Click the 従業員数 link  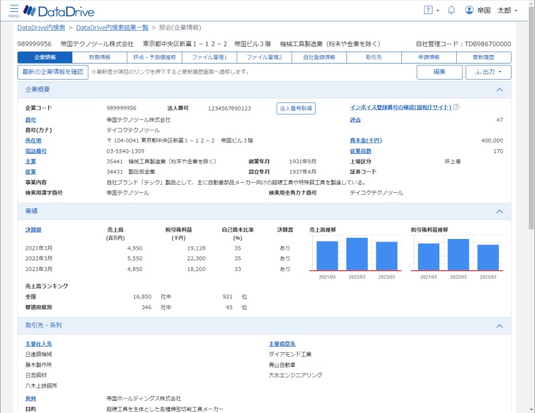(360, 151)
